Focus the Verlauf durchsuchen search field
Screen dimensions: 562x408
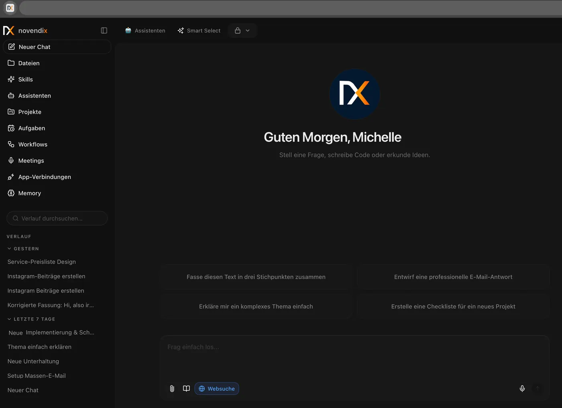pos(57,218)
